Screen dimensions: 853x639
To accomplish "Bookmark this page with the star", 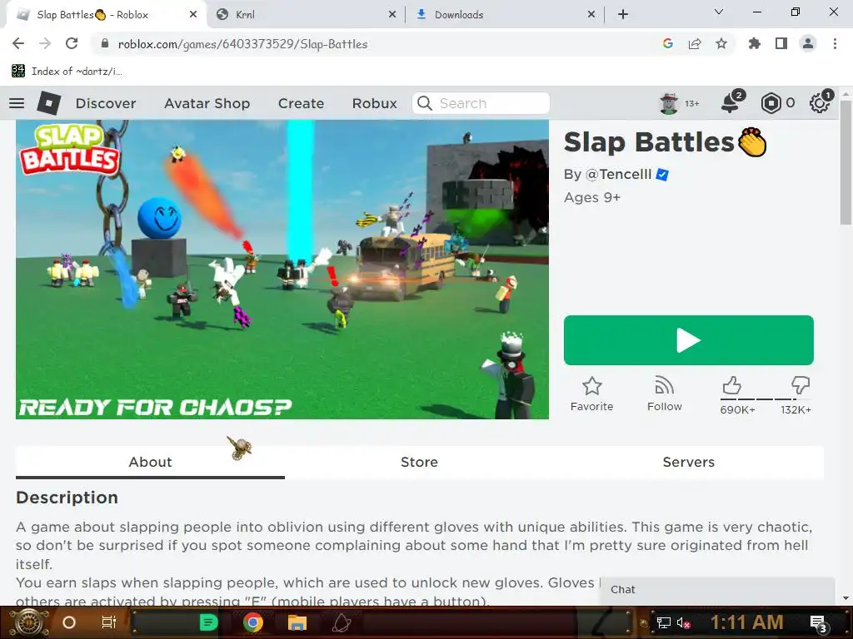I will (x=721, y=43).
